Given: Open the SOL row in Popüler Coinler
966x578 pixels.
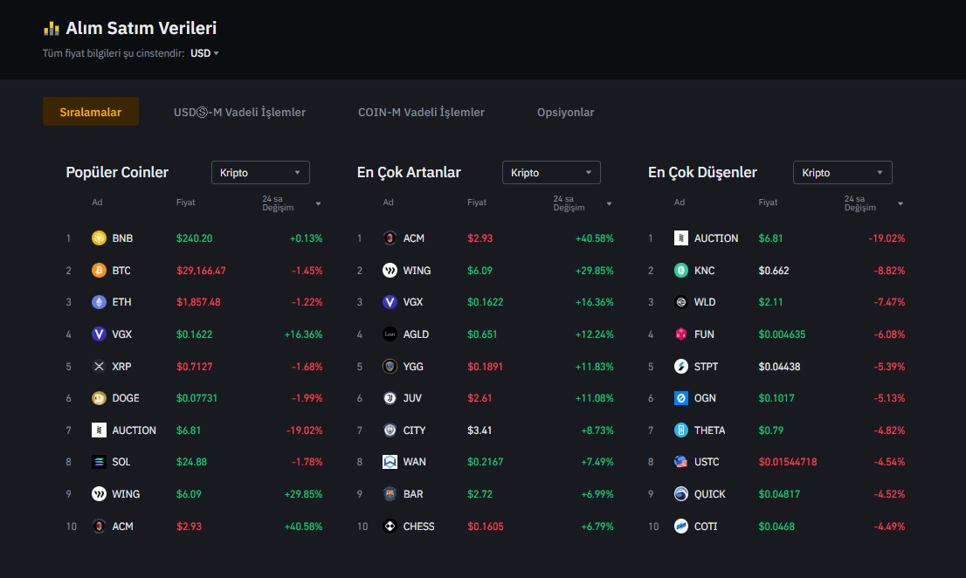Looking at the screenshot, I should click(121, 462).
